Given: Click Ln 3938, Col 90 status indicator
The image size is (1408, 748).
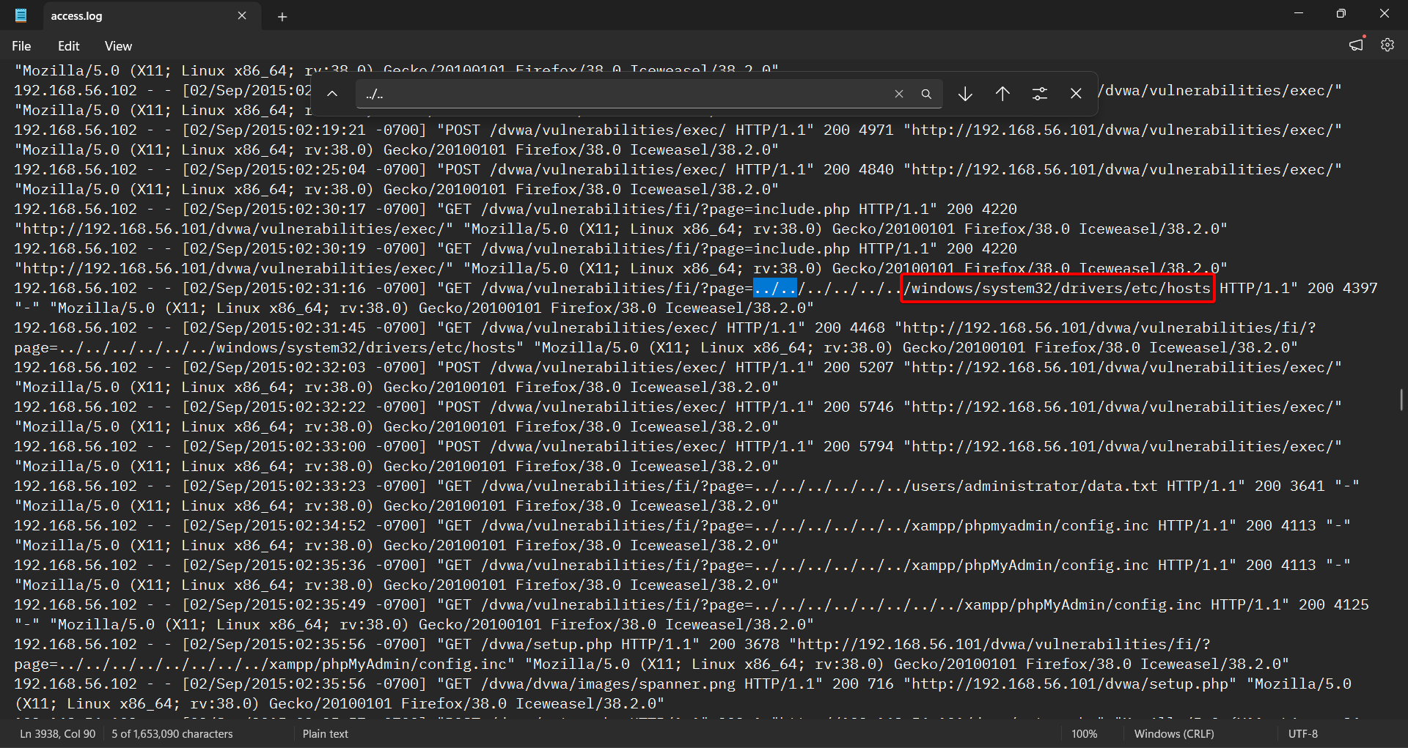Looking at the screenshot, I should tap(58, 733).
